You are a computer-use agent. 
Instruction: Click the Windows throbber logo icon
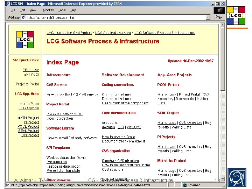point(219,10)
